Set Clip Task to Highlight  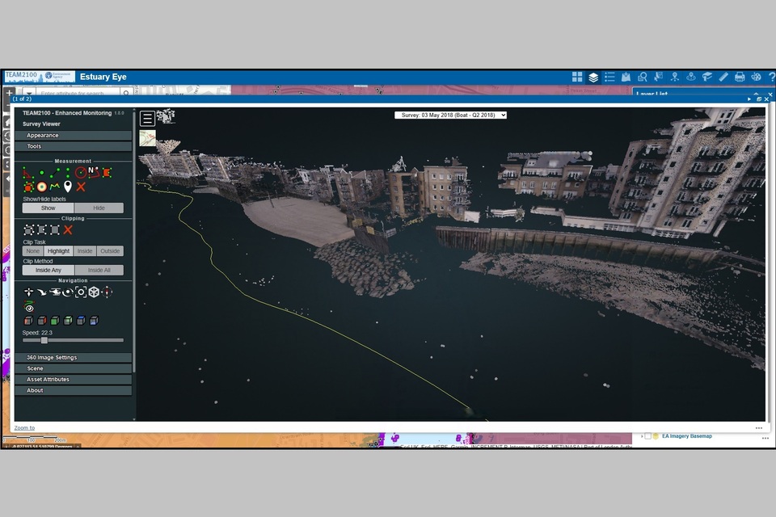(x=59, y=251)
